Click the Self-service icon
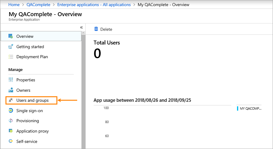 click(11, 141)
